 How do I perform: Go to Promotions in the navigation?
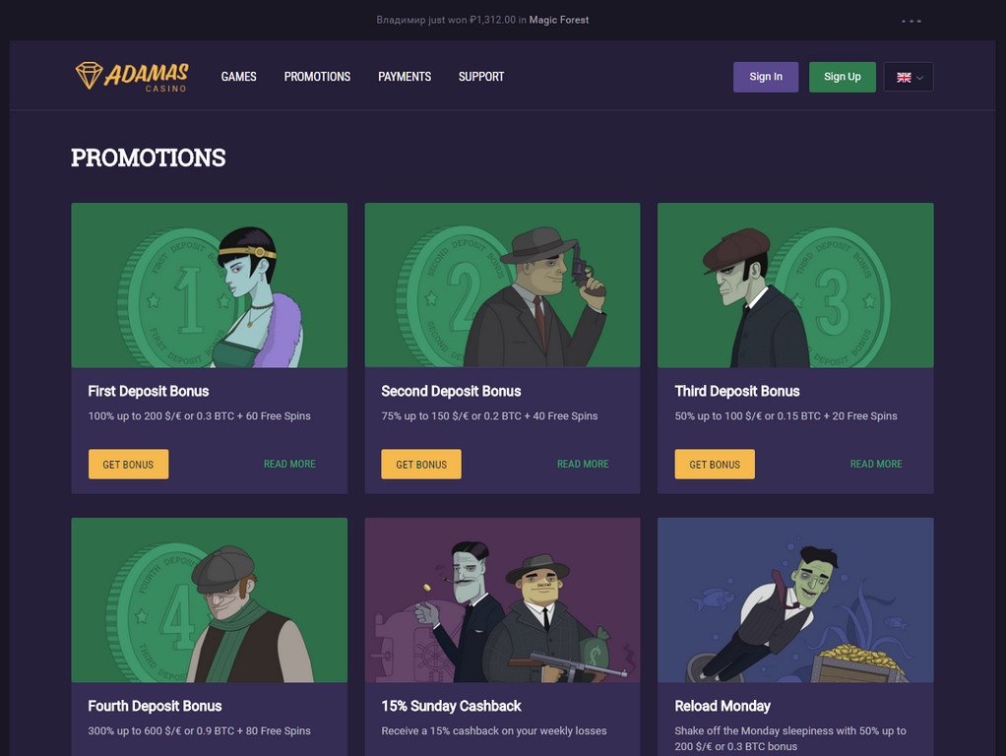coord(317,77)
